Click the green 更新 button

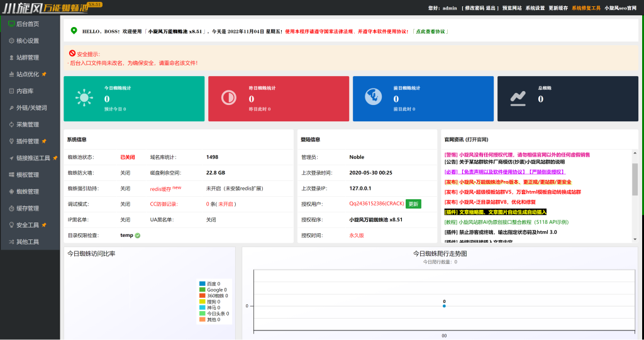413,204
